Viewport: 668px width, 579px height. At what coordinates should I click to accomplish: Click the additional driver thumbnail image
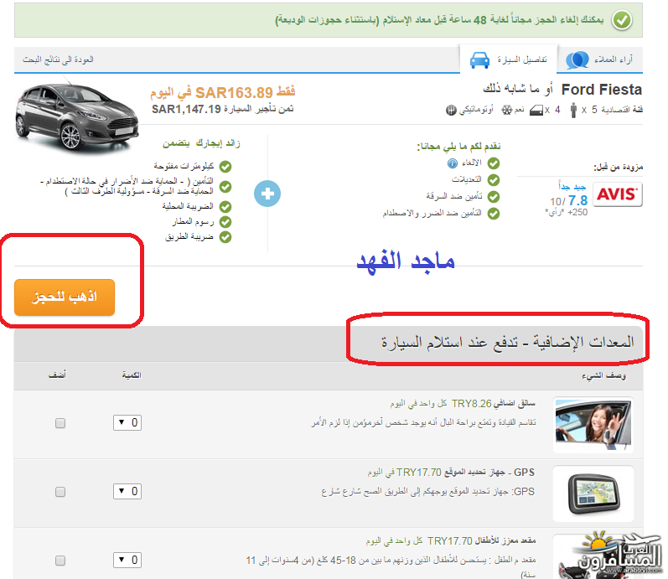[x=593, y=425]
